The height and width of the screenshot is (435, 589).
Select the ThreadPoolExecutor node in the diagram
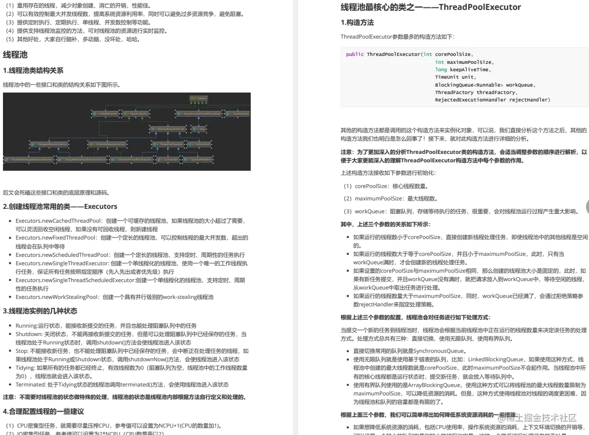[x=168, y=144]
